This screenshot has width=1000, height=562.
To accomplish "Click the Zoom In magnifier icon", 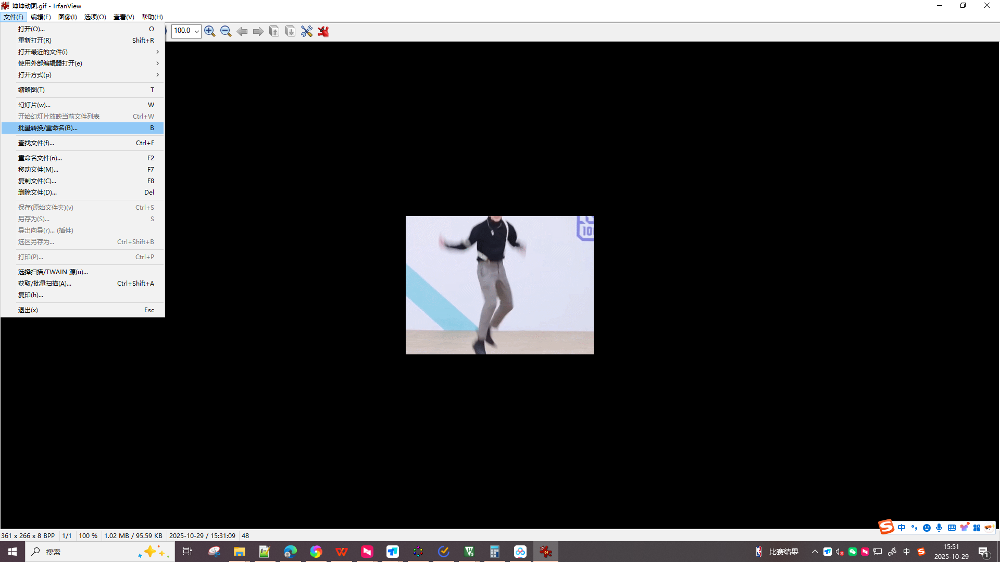I will 209,31.
